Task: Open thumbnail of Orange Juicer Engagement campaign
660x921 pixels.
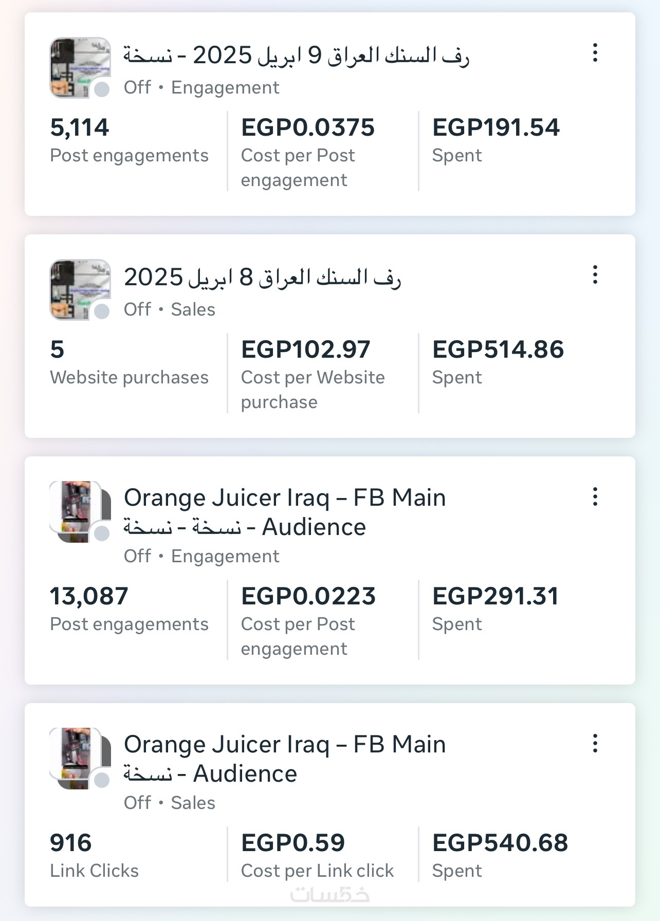Action: coord(76,509)
